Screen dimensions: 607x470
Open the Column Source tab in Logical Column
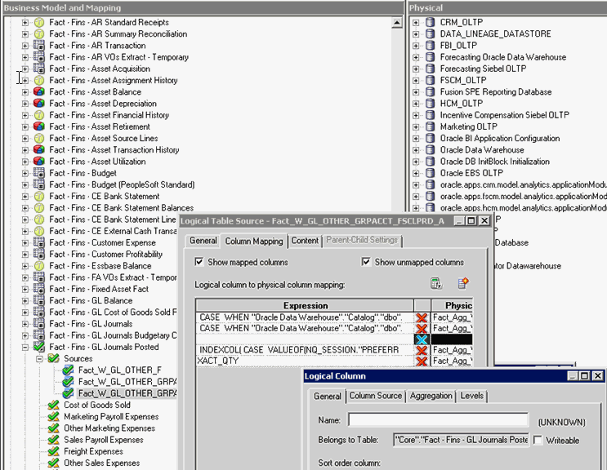click(376, 396)
